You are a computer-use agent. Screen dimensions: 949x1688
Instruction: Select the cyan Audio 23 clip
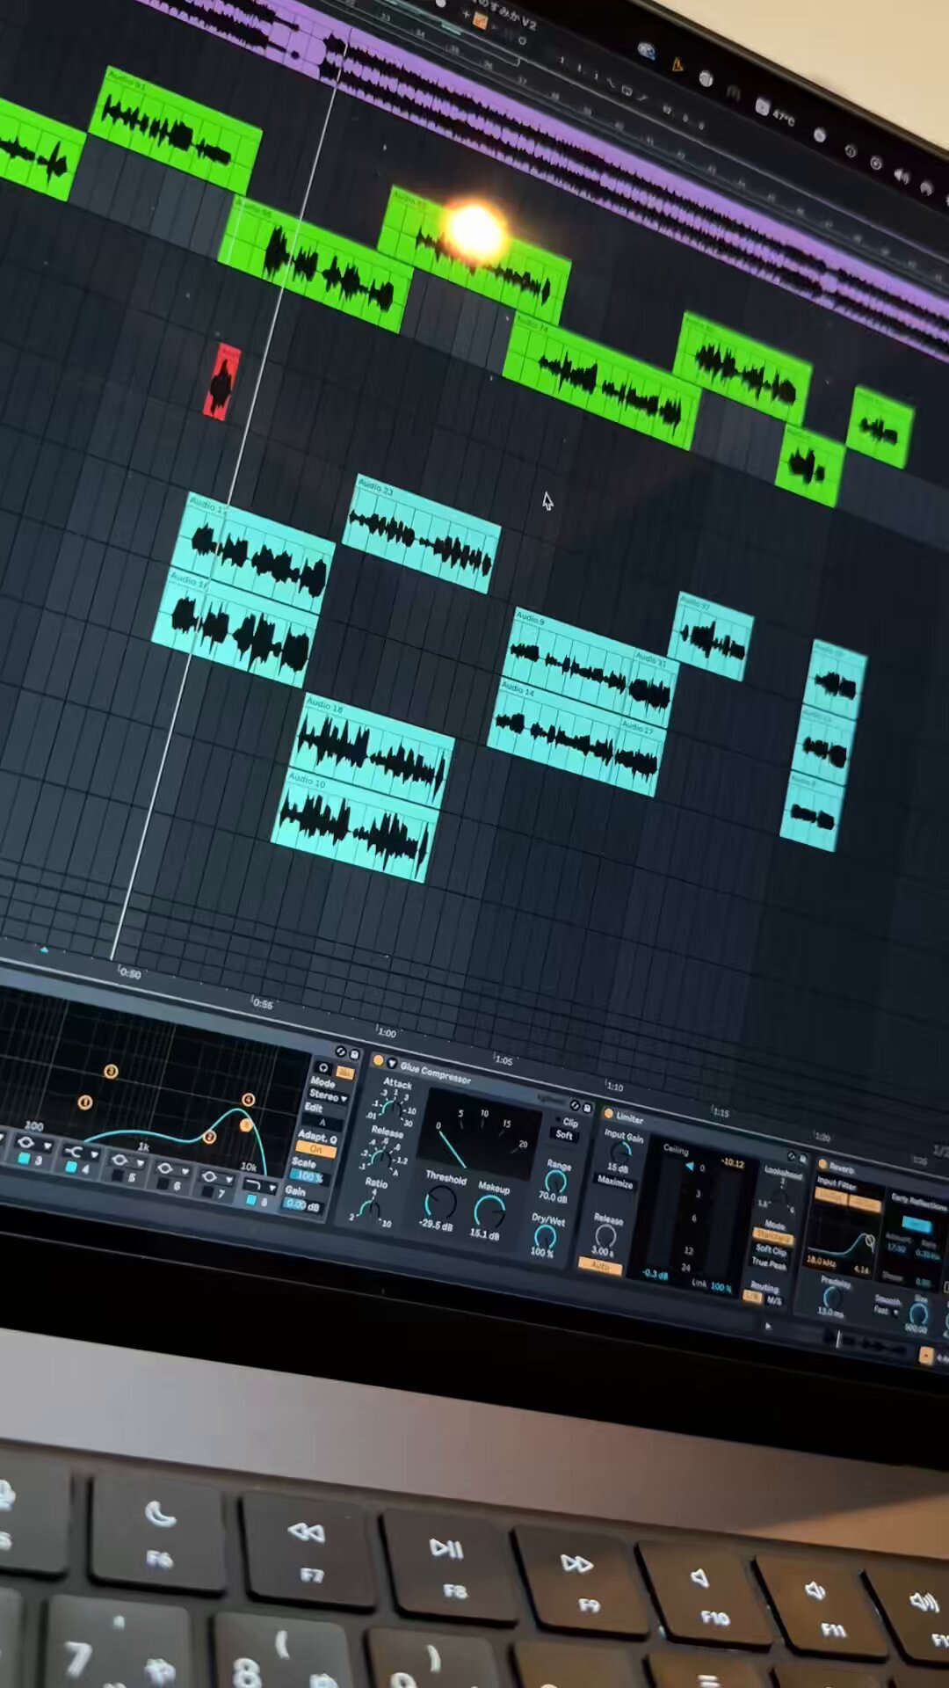pyautogui.click(x=422, y=534)
